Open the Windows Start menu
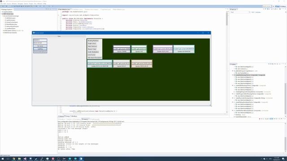 point(3,159)
